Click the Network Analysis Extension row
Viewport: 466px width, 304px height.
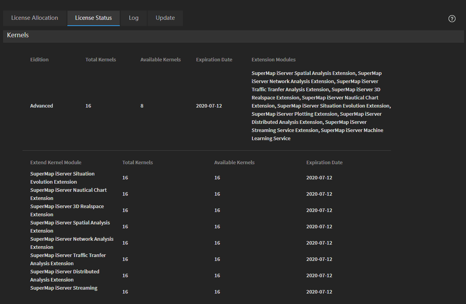pyautogui.click(x=71, y=243)
